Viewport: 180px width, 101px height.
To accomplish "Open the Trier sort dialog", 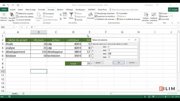I will tap(65, 16).
